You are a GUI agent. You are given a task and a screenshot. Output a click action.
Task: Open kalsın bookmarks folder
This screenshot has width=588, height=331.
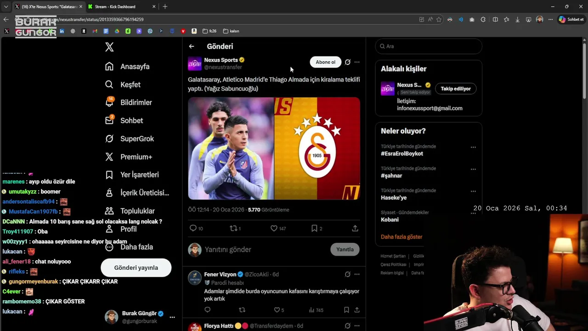231,31
